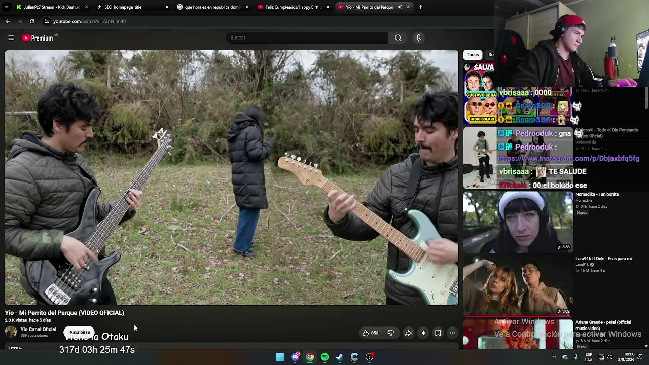The image size is (649, 365).
Task: Start voice search with the microphone
Action: point(418,38)
